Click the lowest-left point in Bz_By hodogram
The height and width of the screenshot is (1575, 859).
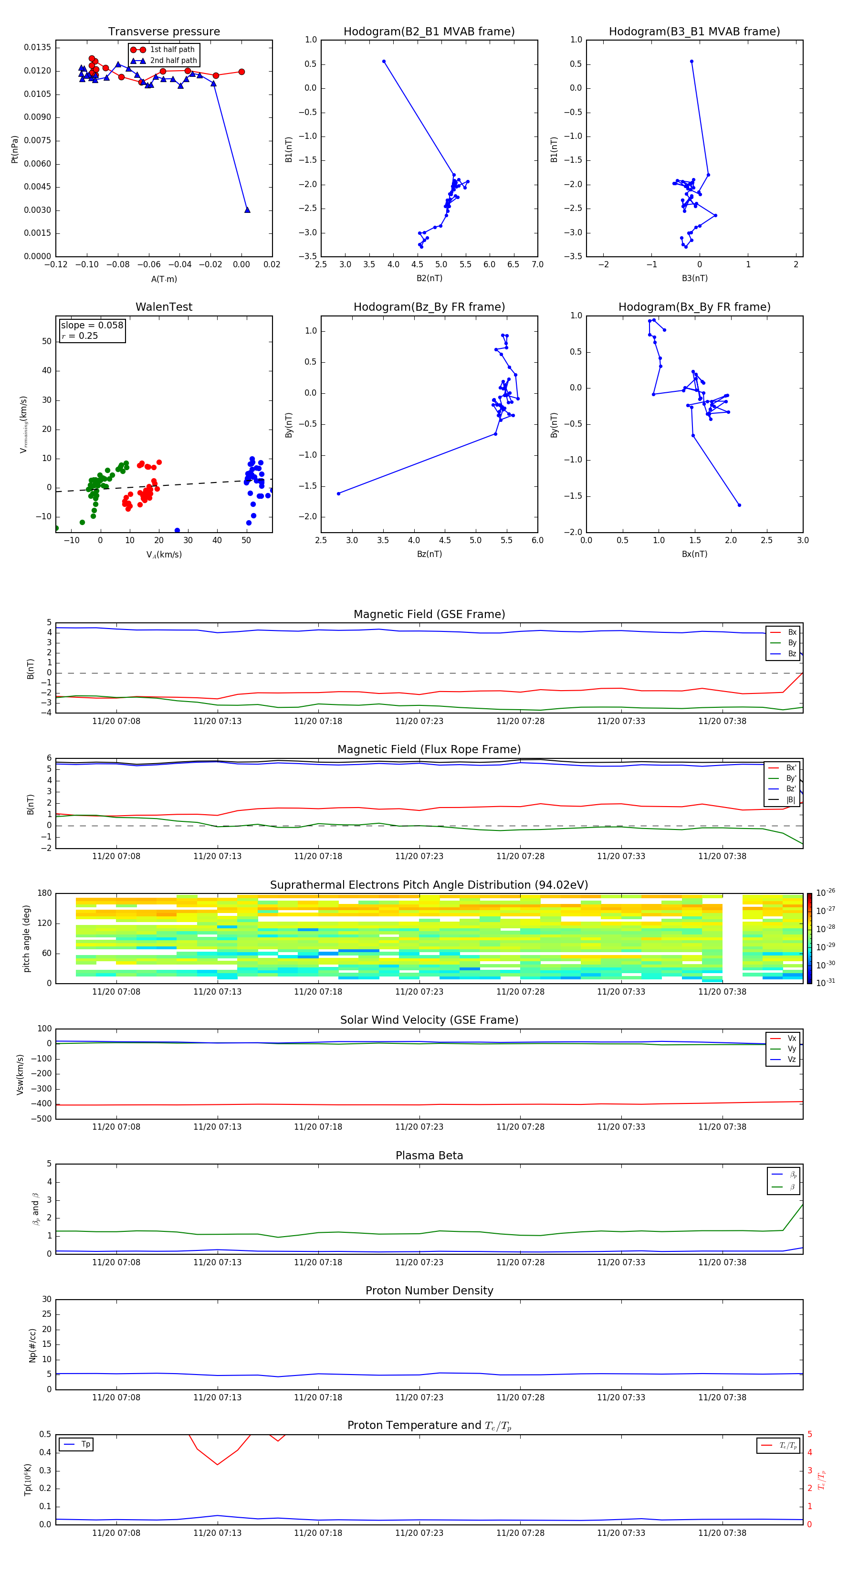coord(339,493)
